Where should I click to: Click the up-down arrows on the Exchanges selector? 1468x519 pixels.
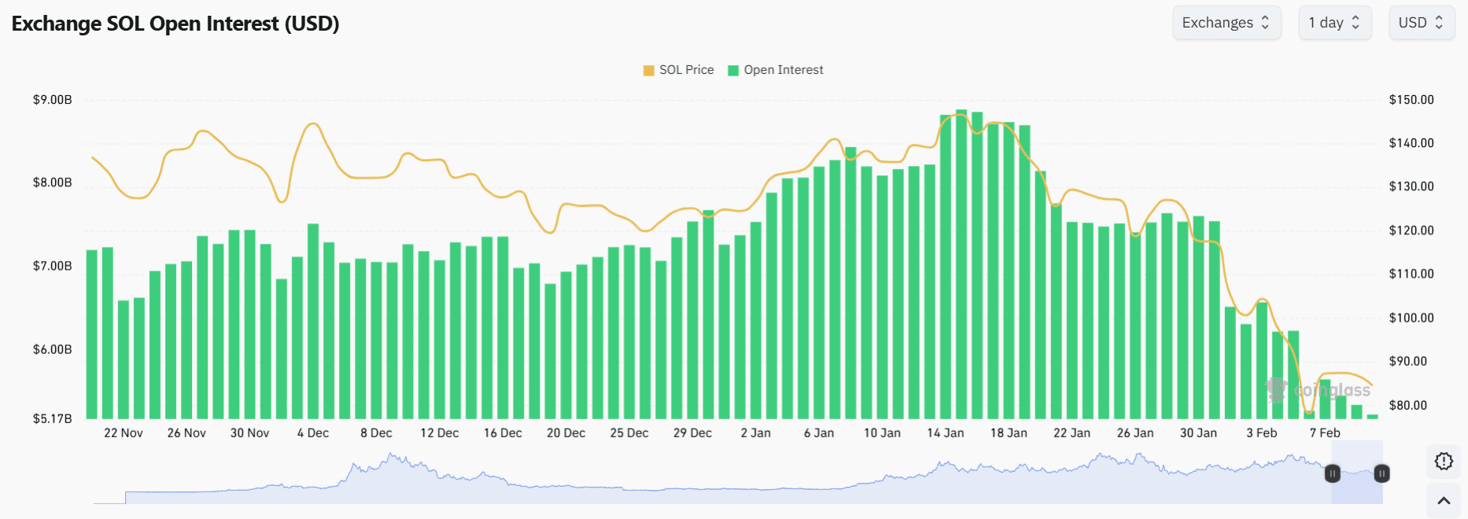(x=1266, y=23)
